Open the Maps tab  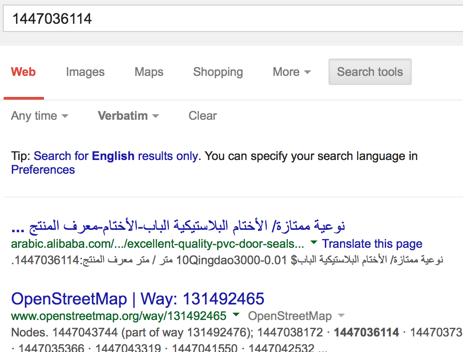click(x=149, y=72)
